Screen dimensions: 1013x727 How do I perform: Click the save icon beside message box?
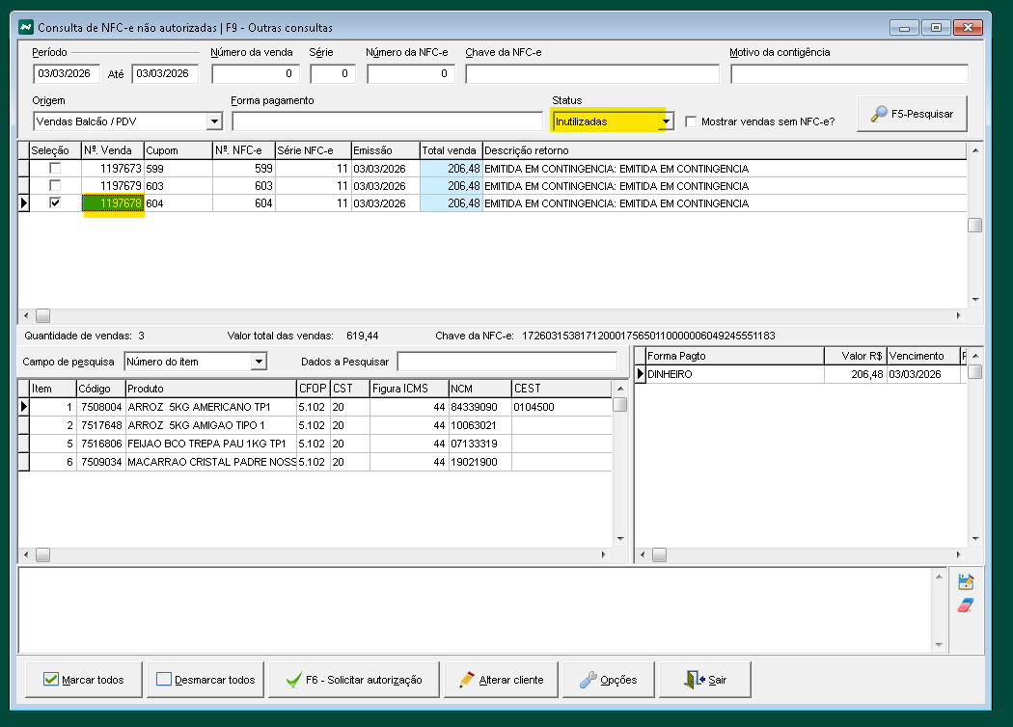coord(966,581)
